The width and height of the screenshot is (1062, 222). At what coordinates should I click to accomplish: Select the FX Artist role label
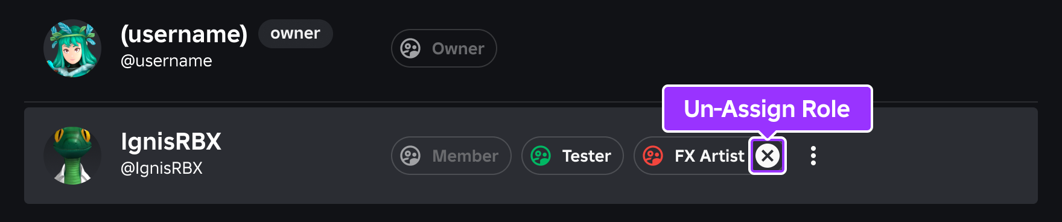[x=709, y=156]
